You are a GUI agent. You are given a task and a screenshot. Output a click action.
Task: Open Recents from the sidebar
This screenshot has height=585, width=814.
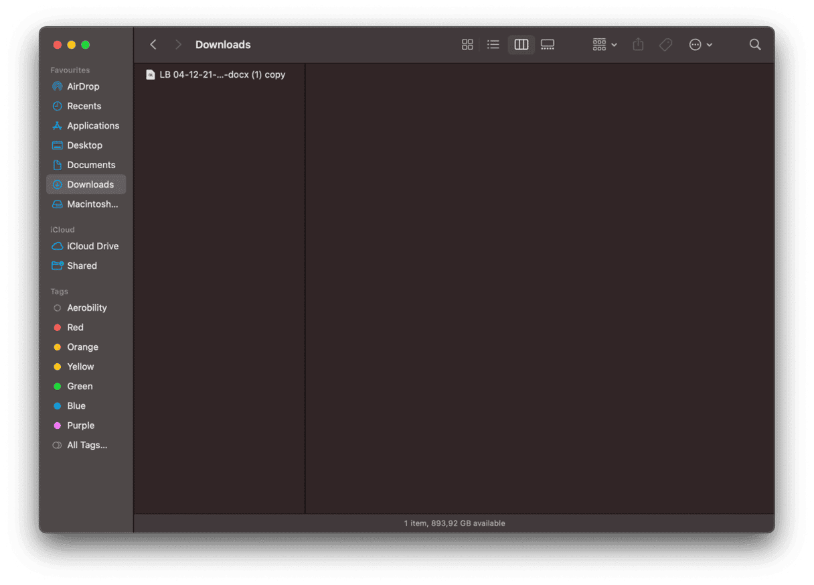(84, 106)
